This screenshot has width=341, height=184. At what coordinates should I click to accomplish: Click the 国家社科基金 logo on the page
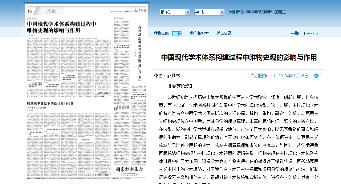(x=130, y=170)
